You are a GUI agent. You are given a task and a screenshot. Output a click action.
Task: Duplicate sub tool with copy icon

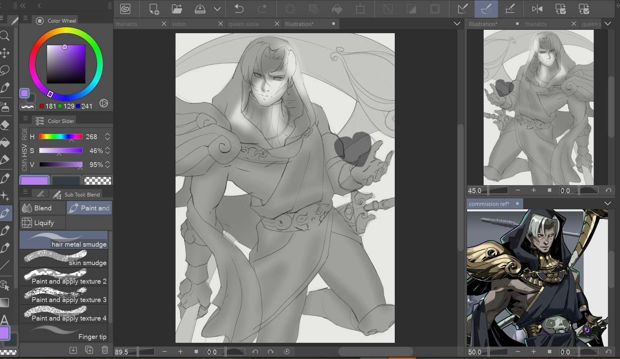(89, 350)
